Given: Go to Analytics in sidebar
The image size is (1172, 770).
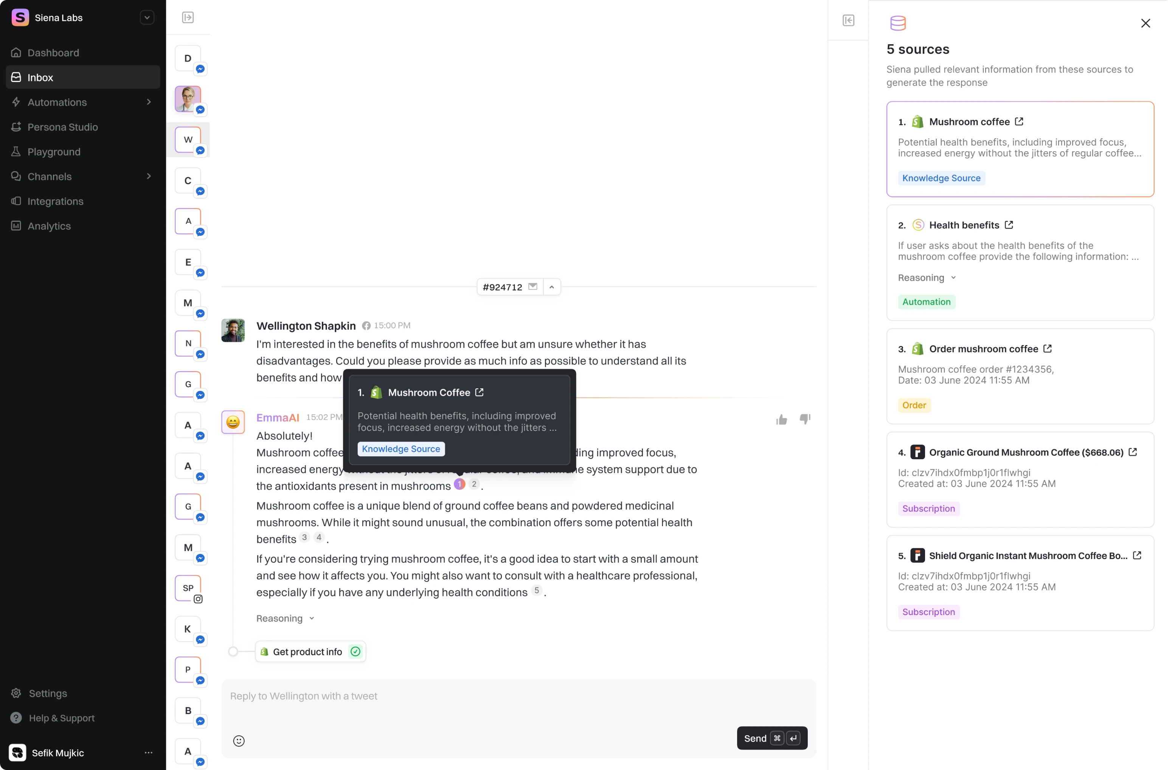Looking at the screenshot, I should tap(49, 226).
